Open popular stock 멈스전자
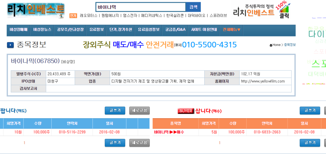Viewport: 326px width, 154px height. pos(130,16)
